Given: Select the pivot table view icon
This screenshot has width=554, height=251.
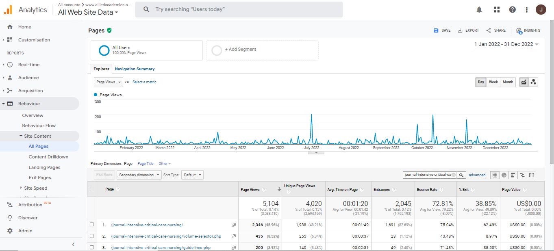Looking at the screenshot, I should (x=532, y=175).
